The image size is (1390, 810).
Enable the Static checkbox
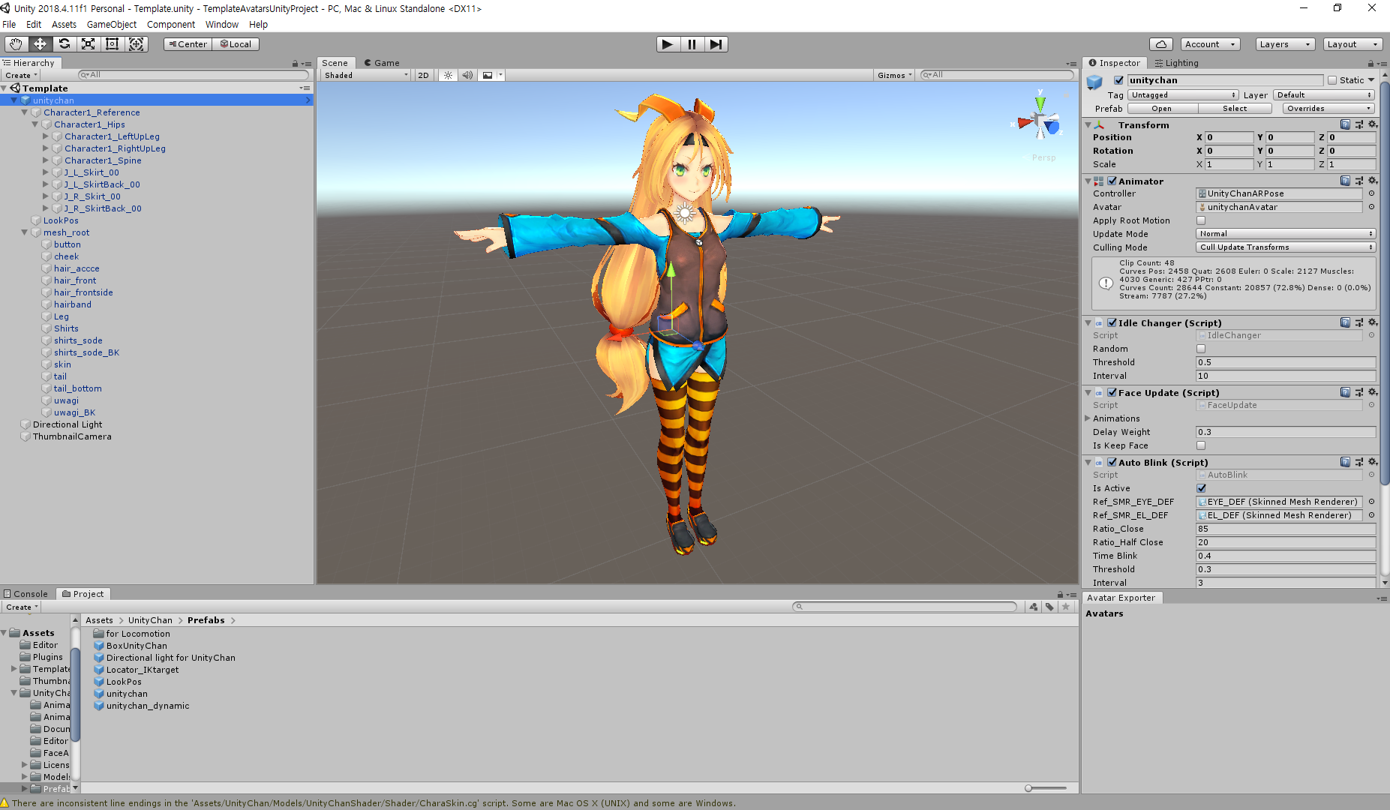1332,80
